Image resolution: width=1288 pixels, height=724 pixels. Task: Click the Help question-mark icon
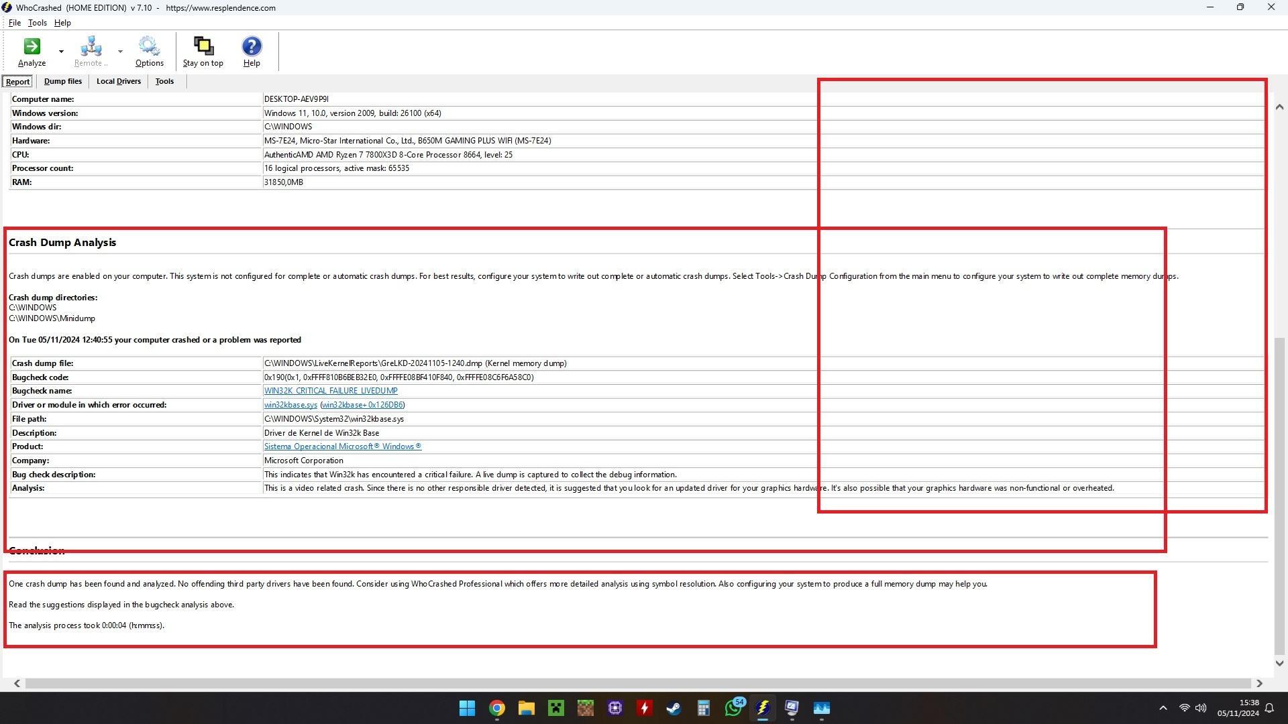click(252, 52)
